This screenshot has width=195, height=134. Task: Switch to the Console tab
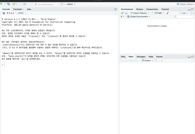[x=6, y=9]
